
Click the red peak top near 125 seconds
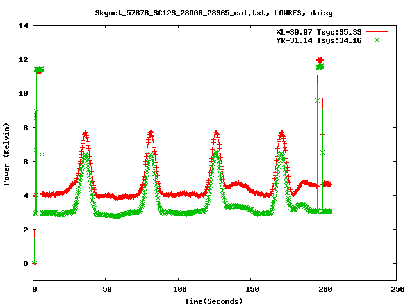[216, 133]
